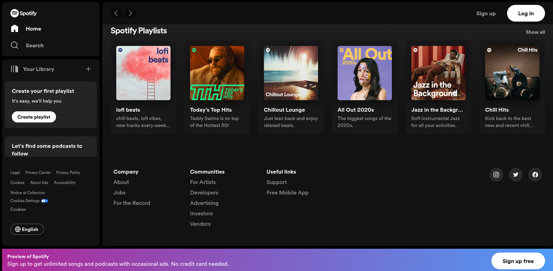Click the privacy choices icon beside Cookies Settings
Screen dimensions: 553x271
coord(45,201)
